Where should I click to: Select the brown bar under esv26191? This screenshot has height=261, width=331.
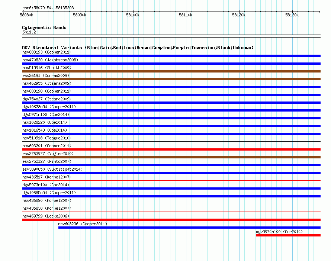[x=171, y=79]
